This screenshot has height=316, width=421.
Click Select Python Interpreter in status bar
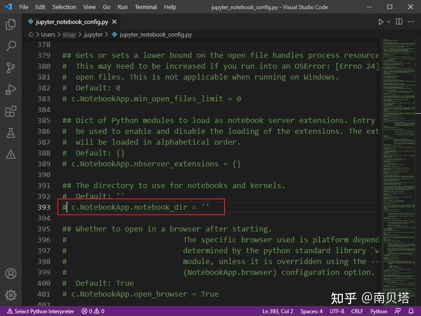[41, 311]
